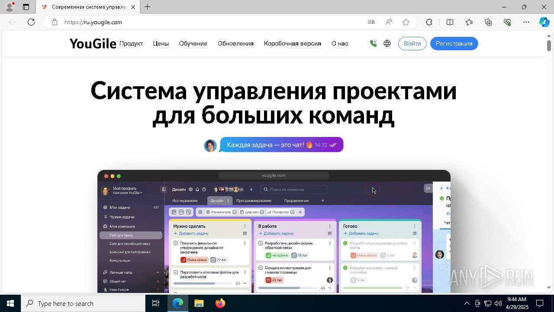
Task: Open the Collections icon
Action: [x=488, y=22]
